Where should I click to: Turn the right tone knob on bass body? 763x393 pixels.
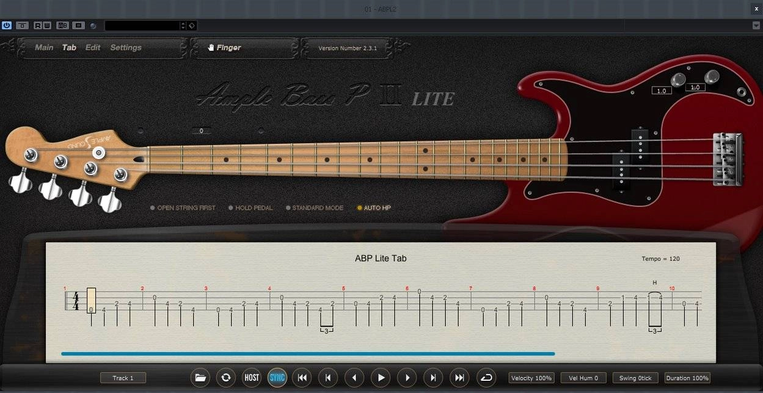(x=711, y=77)
